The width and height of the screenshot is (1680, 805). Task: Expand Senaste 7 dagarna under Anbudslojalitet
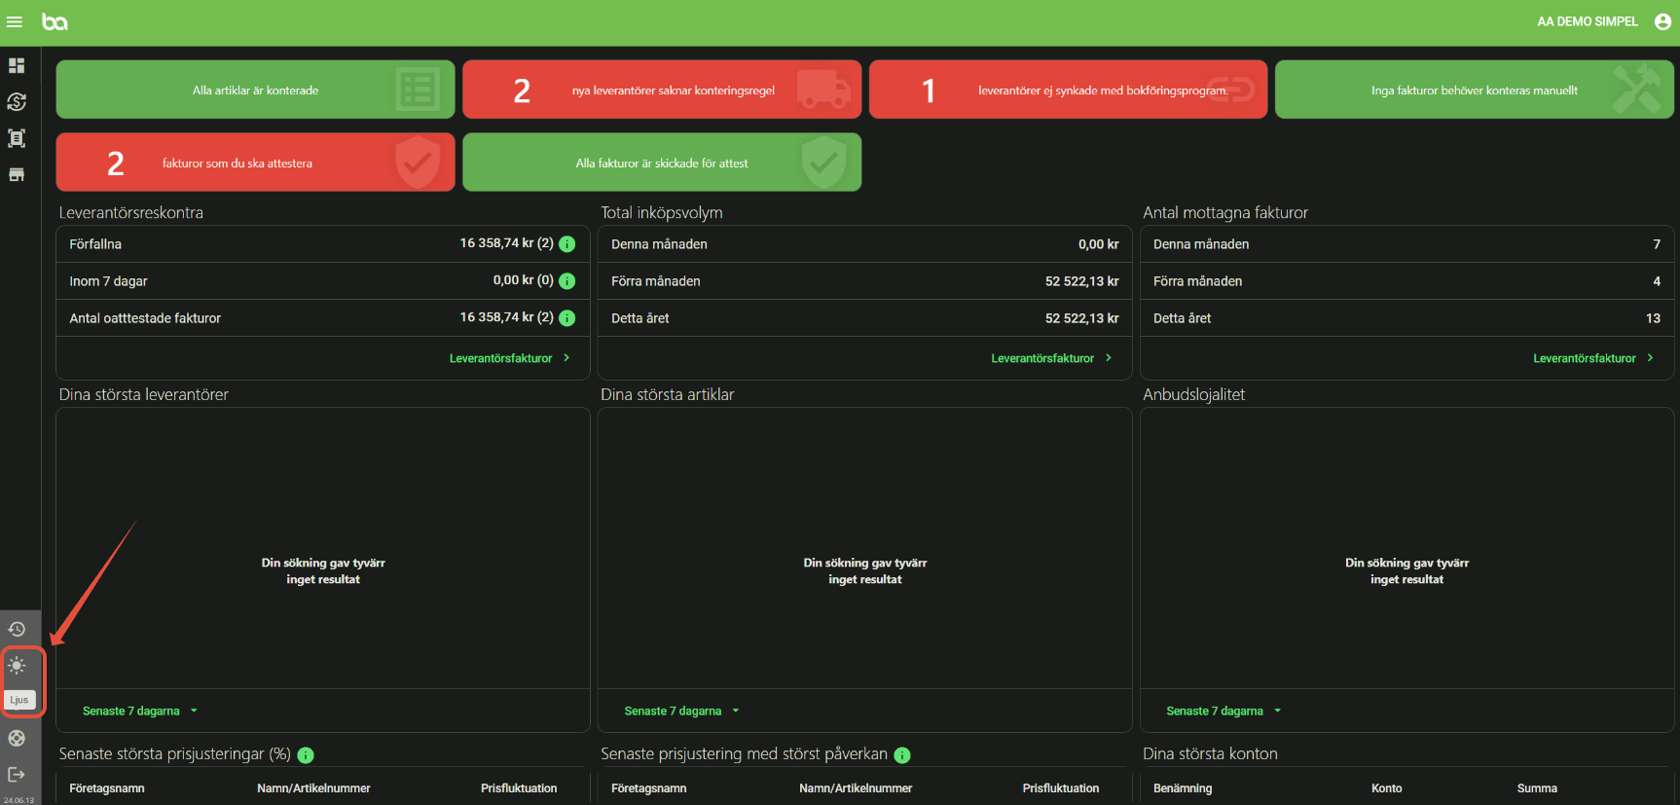pos(1224,711)
